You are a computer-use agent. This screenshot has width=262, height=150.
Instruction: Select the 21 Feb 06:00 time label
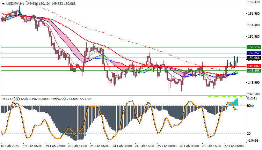(x=100, y=146)
